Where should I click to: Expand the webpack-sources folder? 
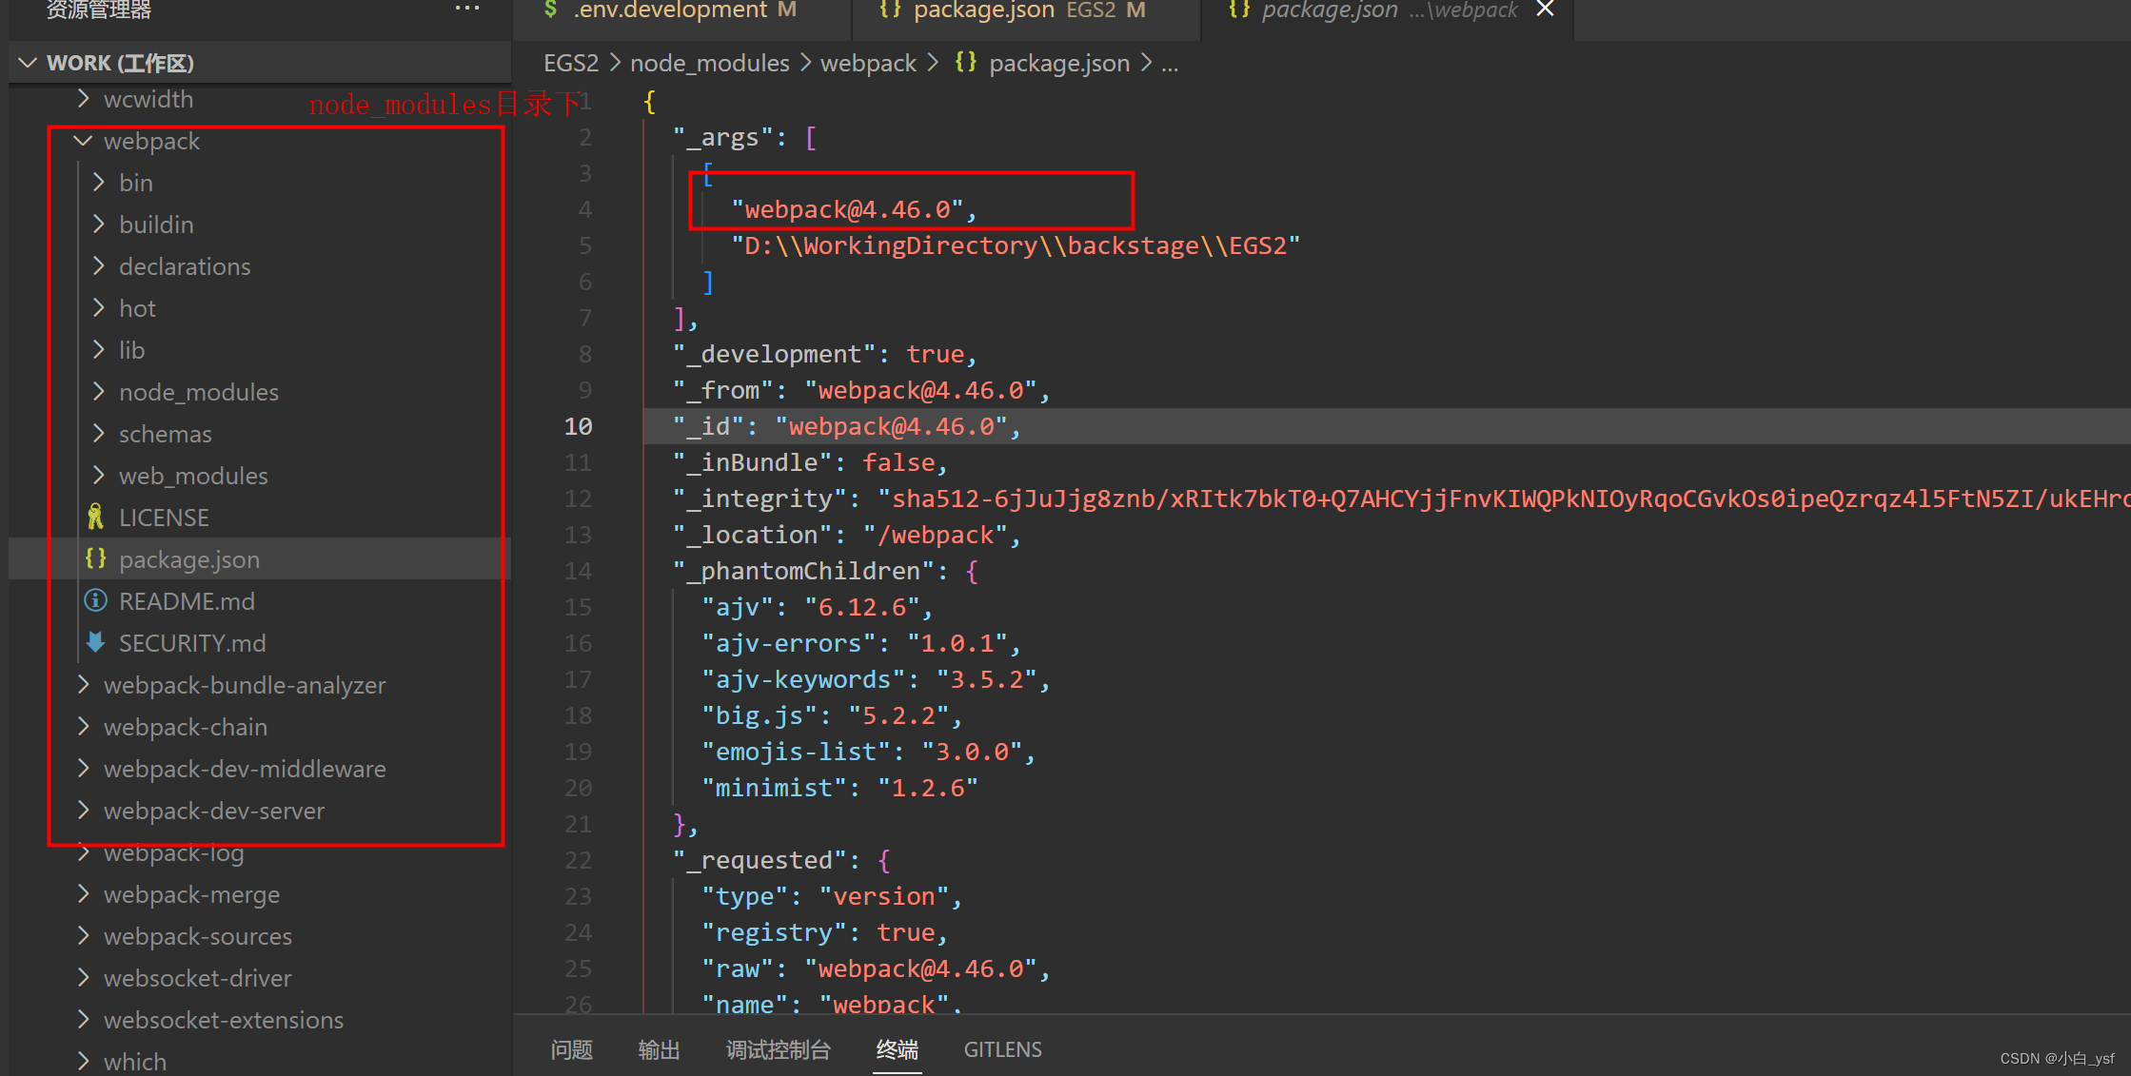pyautogui.click(x=84, y=935)
